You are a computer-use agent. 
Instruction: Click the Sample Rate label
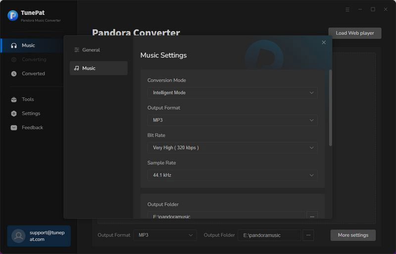tap(162, 163)
